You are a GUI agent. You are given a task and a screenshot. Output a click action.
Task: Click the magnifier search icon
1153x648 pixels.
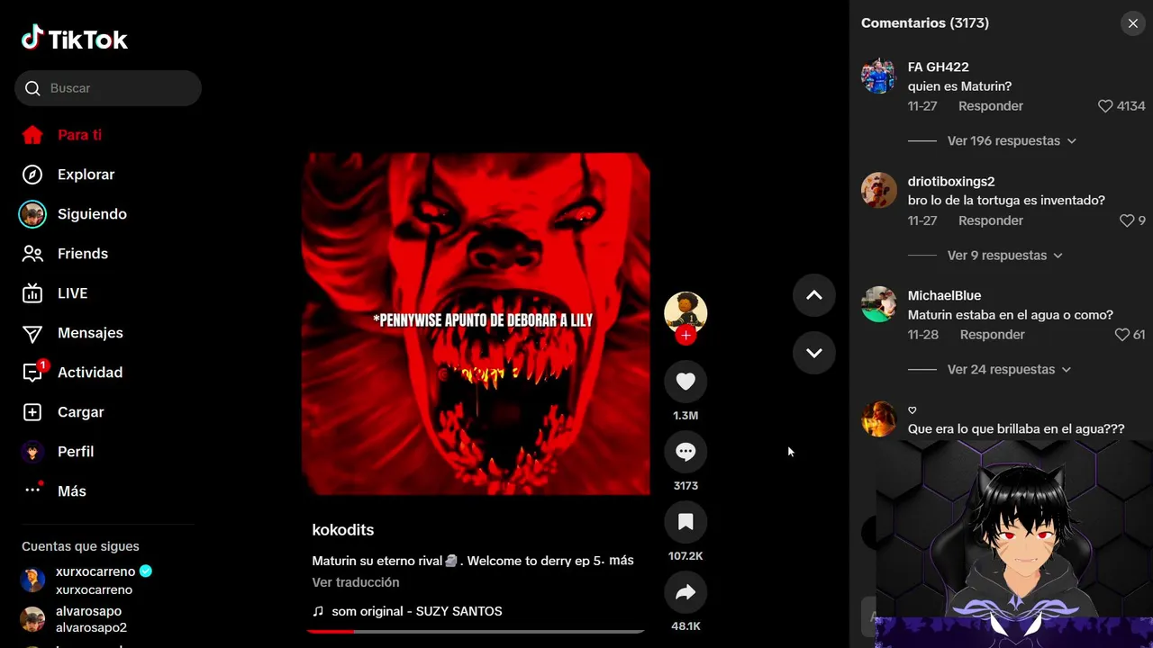(32, 88)
